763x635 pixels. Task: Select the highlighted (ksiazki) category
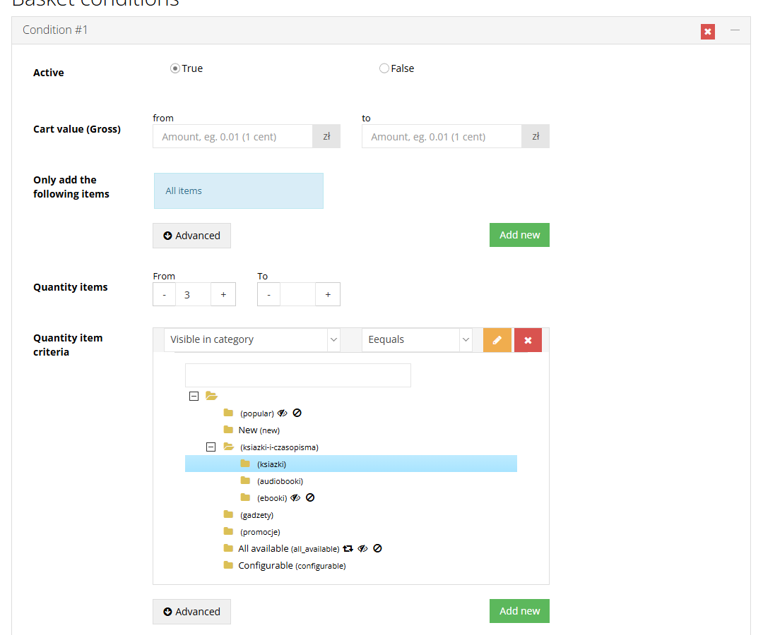coord(351,464)
